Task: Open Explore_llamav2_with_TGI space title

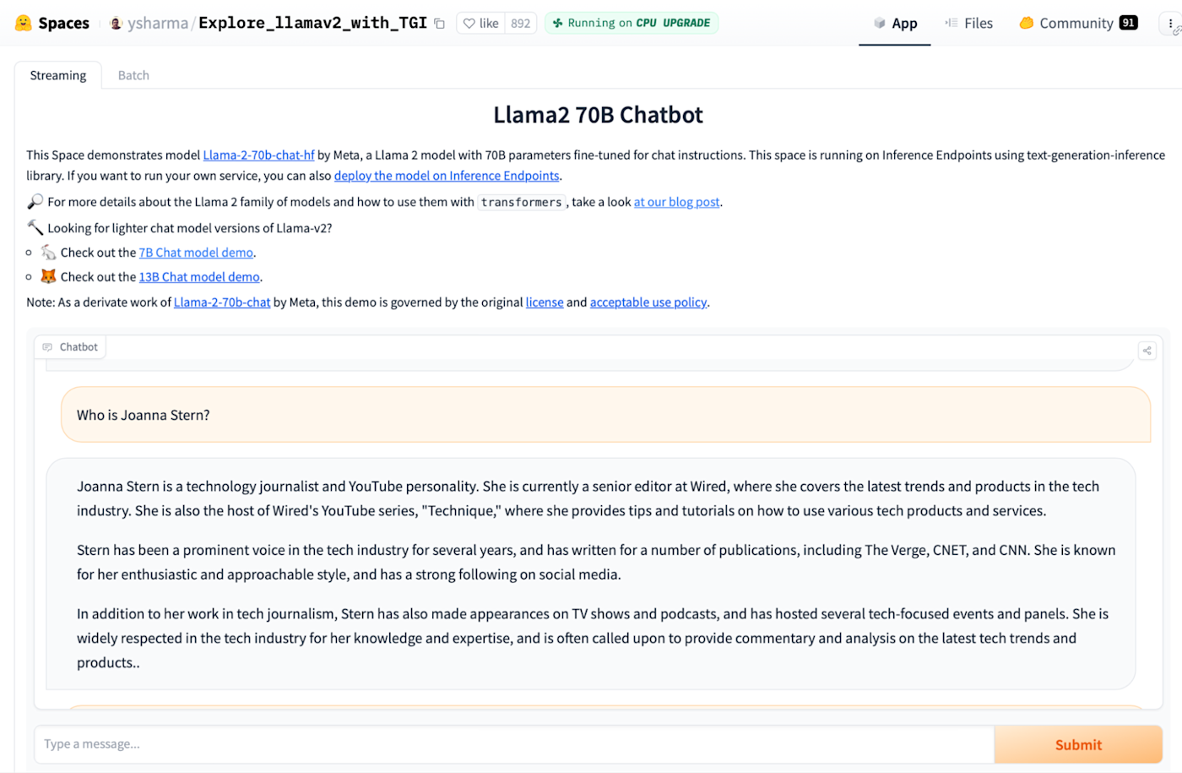Action: click(x=312, y=23)
